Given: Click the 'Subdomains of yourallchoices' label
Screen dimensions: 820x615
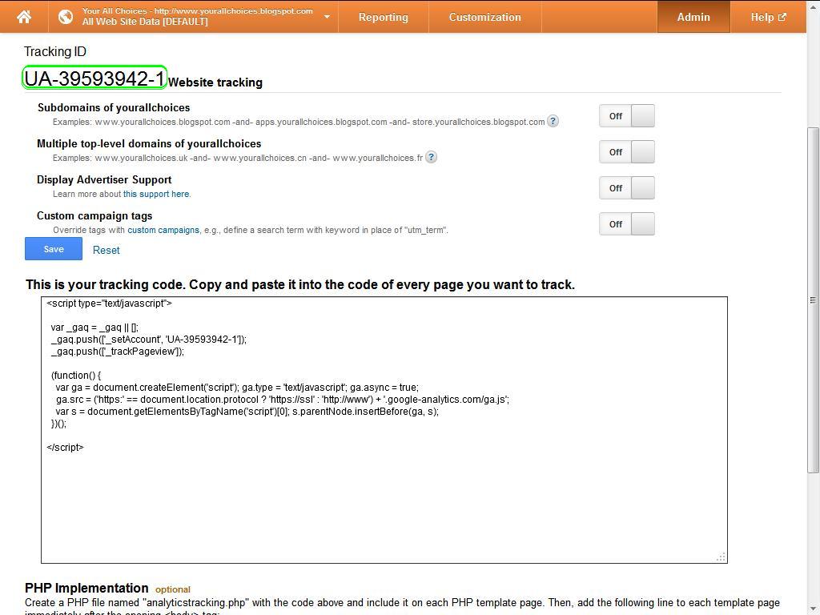Looking at the screenshot, I should tap(114, 108).
